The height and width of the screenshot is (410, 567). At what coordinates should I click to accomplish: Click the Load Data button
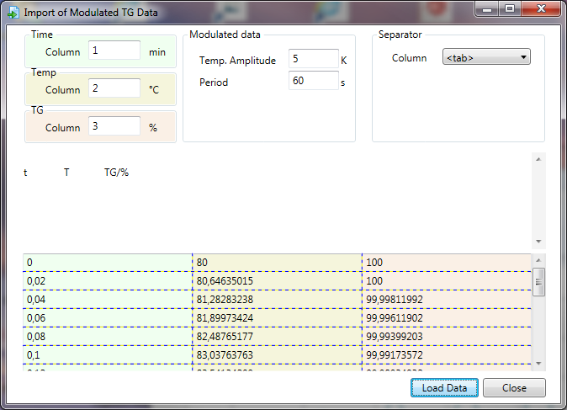click(444, 388)
